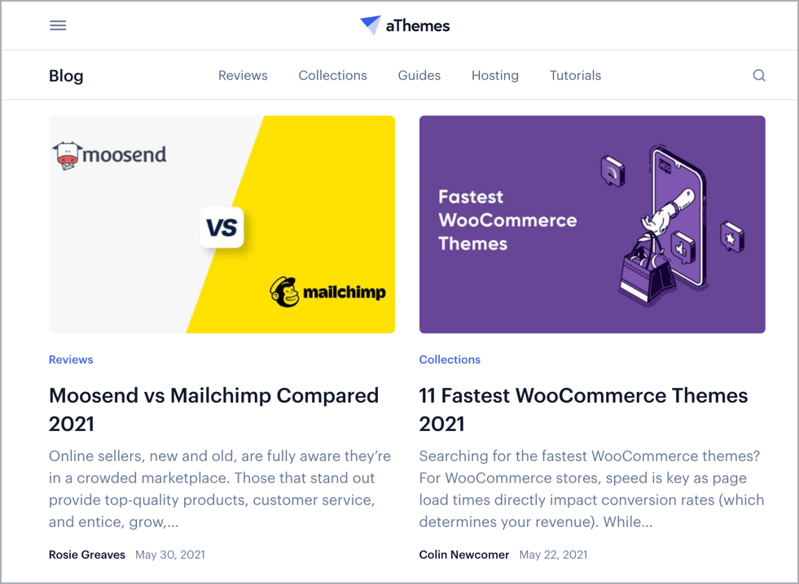Open the Moosend vs Mailchimp thumbnail
The height and width of the screenshot is (584, 799).
(222, 224)
